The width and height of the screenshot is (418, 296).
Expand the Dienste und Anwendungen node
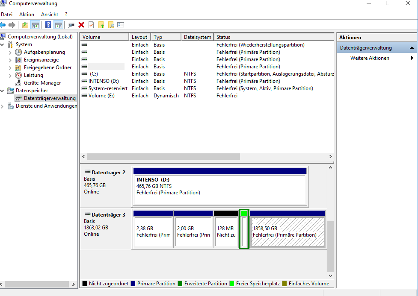[x=3, y=106]
